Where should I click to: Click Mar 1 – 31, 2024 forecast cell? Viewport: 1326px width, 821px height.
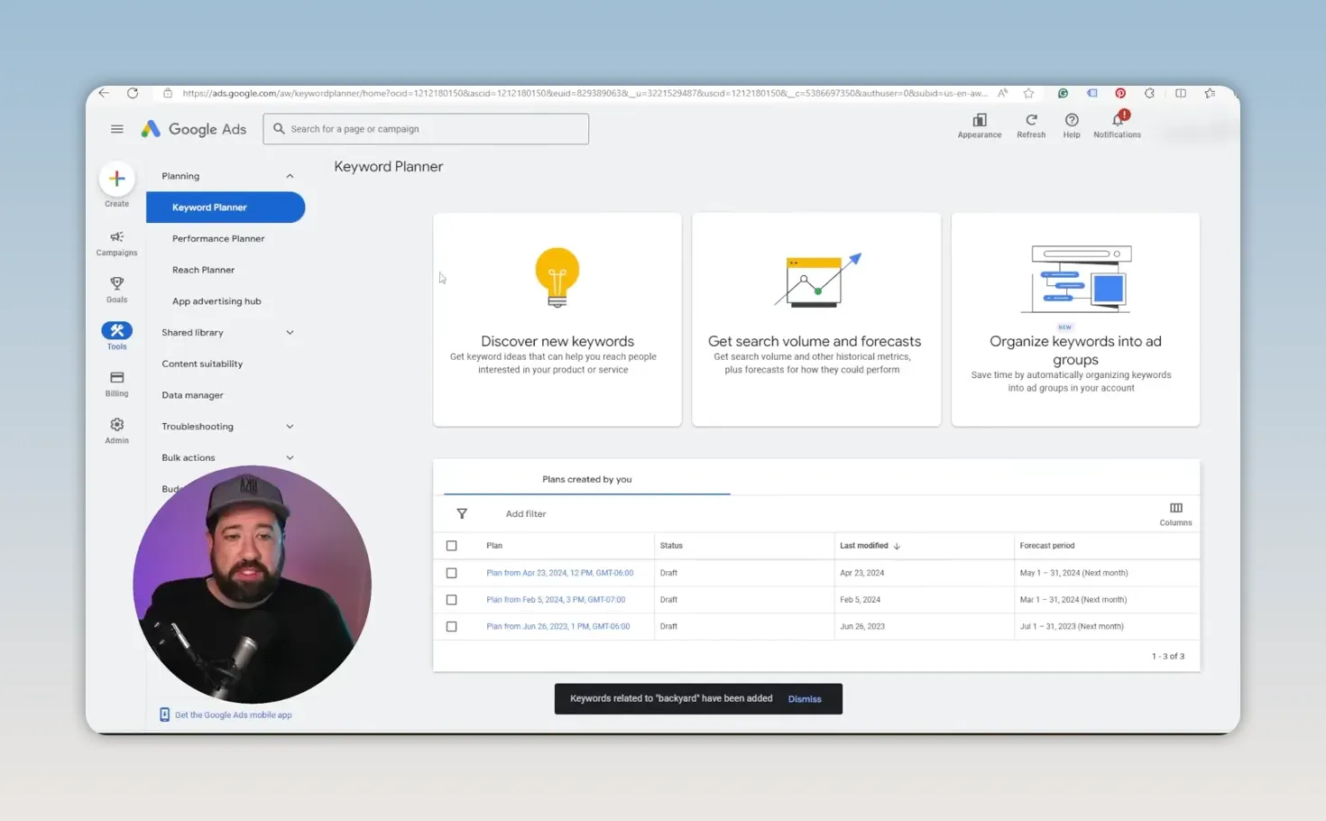click(1073, 600)
